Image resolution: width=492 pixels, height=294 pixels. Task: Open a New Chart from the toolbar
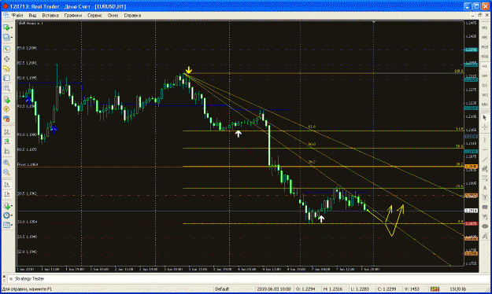[6, 28]
